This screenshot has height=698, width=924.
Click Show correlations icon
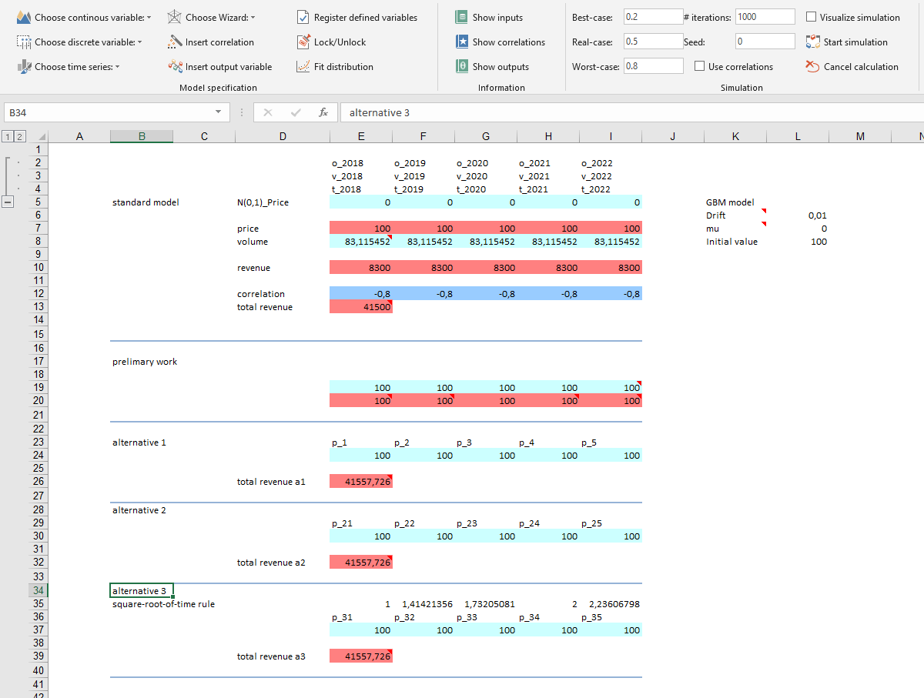461,42
